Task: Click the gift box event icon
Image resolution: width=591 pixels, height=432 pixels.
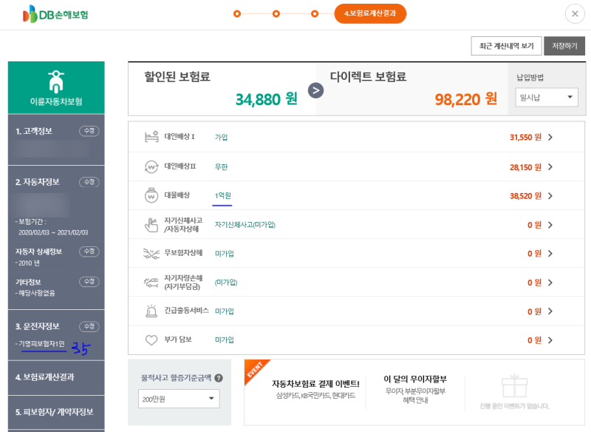Action: 514,386
